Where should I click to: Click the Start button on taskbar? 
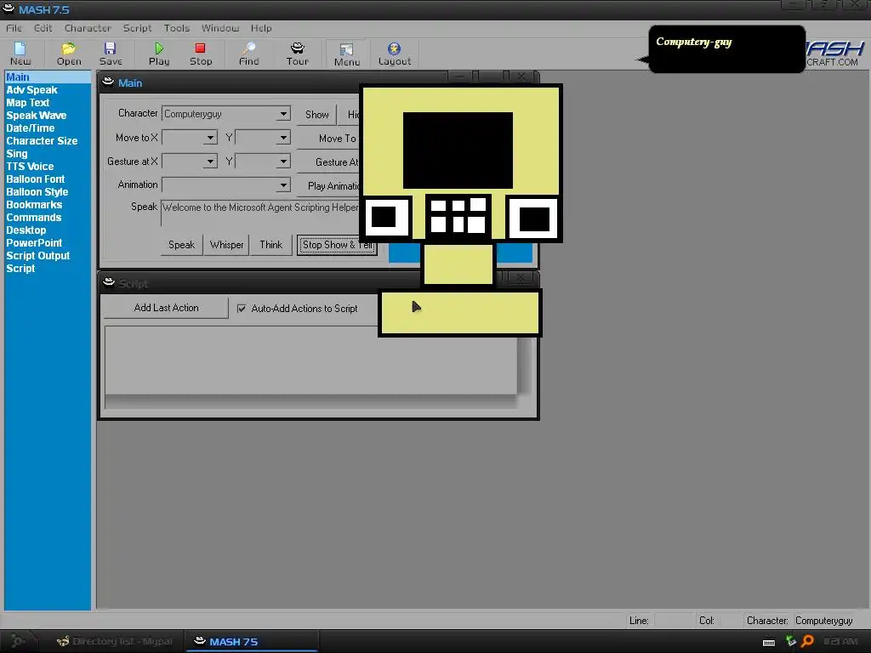click(18, 641)
